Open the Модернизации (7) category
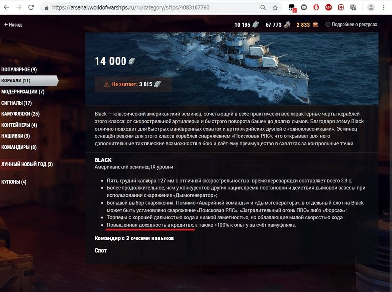The image size is (392, 292). click(x=23, y=92)
